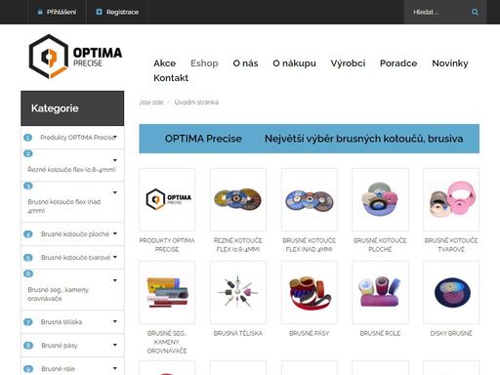Click Přihlášení login link
The image size is (500, 375).
coord(62,12)
